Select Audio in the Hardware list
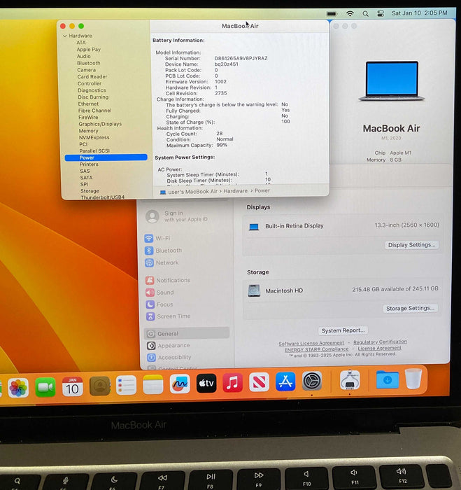Viewport: 461px width, 490px height. 84,56
